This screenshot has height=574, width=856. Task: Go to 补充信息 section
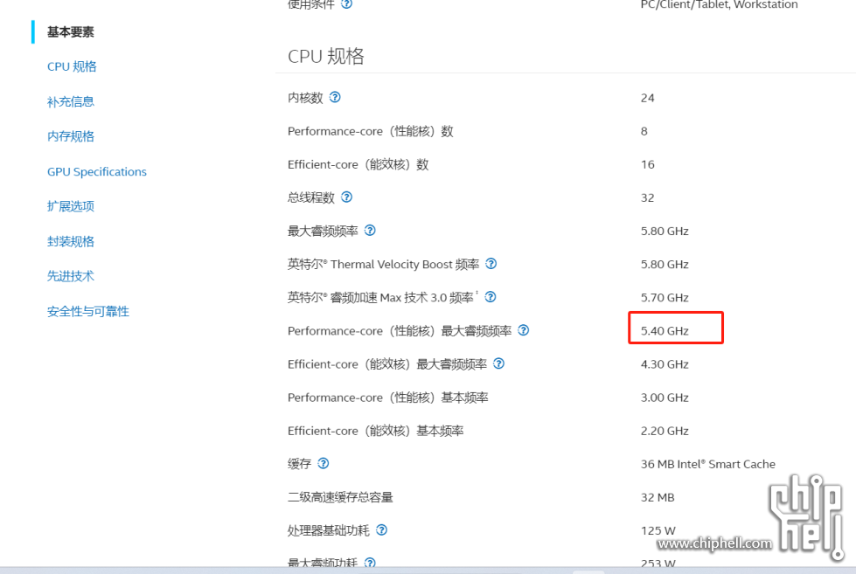tap(71, 101)
